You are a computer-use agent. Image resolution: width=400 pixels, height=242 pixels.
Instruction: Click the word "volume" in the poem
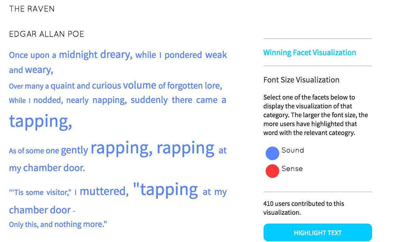139,85
